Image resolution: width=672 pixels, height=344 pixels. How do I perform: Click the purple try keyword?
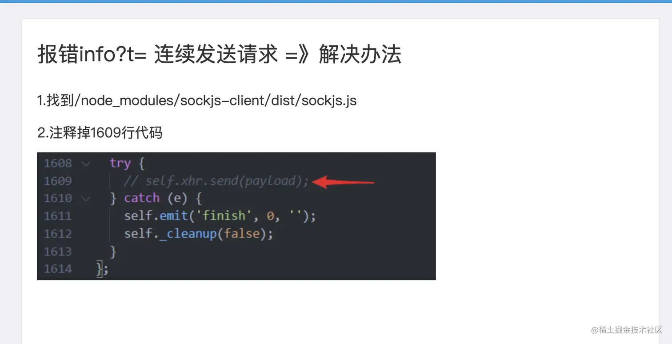(120, 164)
